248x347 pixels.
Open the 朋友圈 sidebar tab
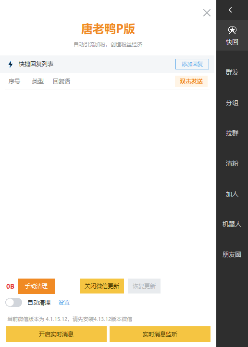(x=232, y=254)
